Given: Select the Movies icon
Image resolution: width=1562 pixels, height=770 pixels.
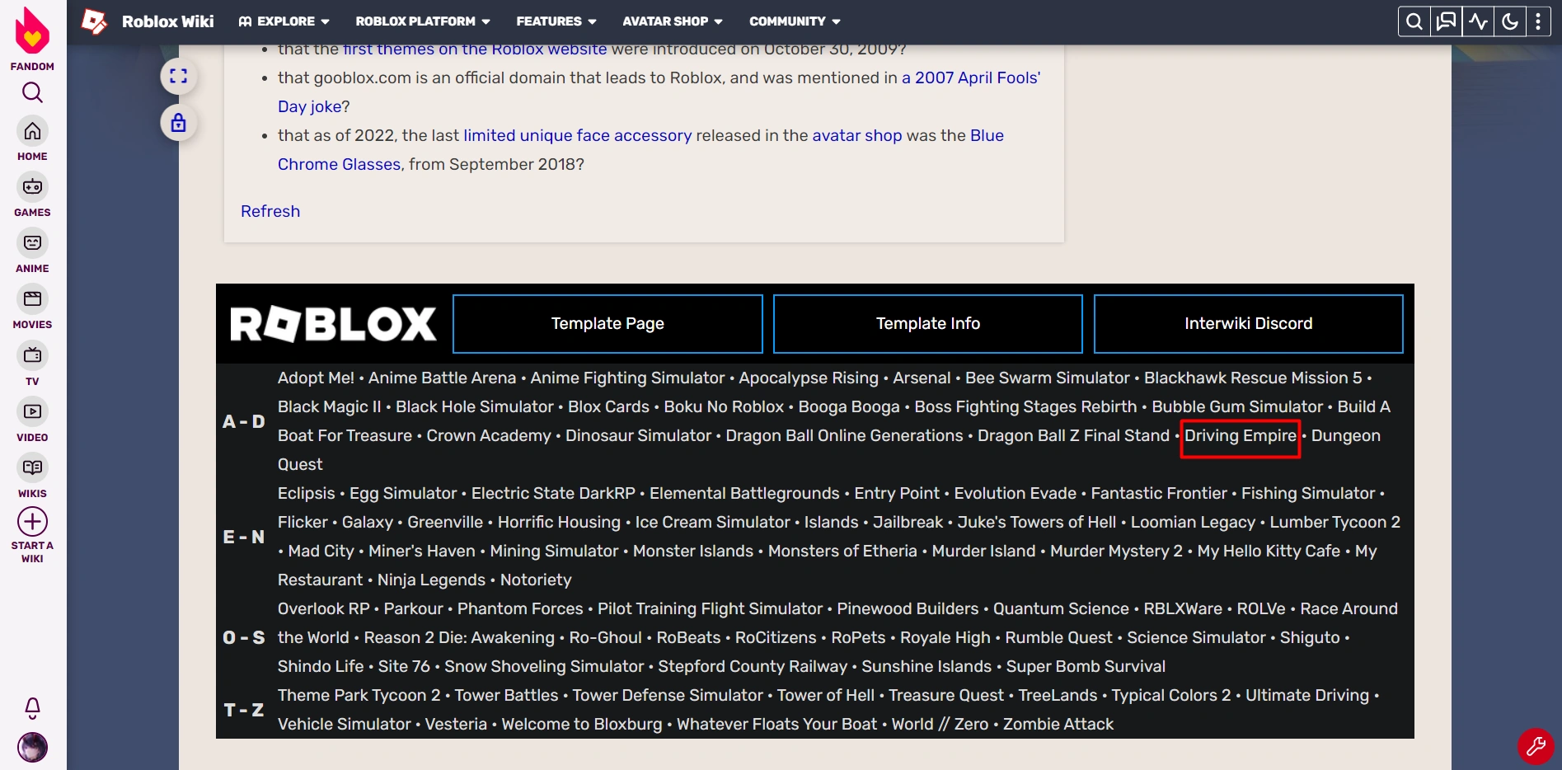Looking at the screenshot, I should 31,299.
